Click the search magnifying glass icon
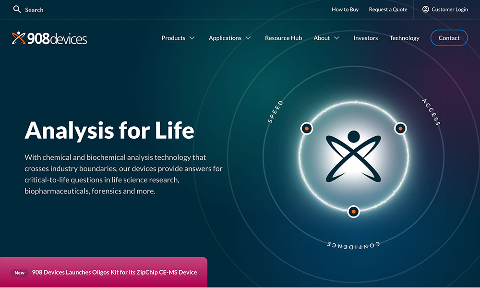Screen dimensions: 480x288 pos(17,9)
